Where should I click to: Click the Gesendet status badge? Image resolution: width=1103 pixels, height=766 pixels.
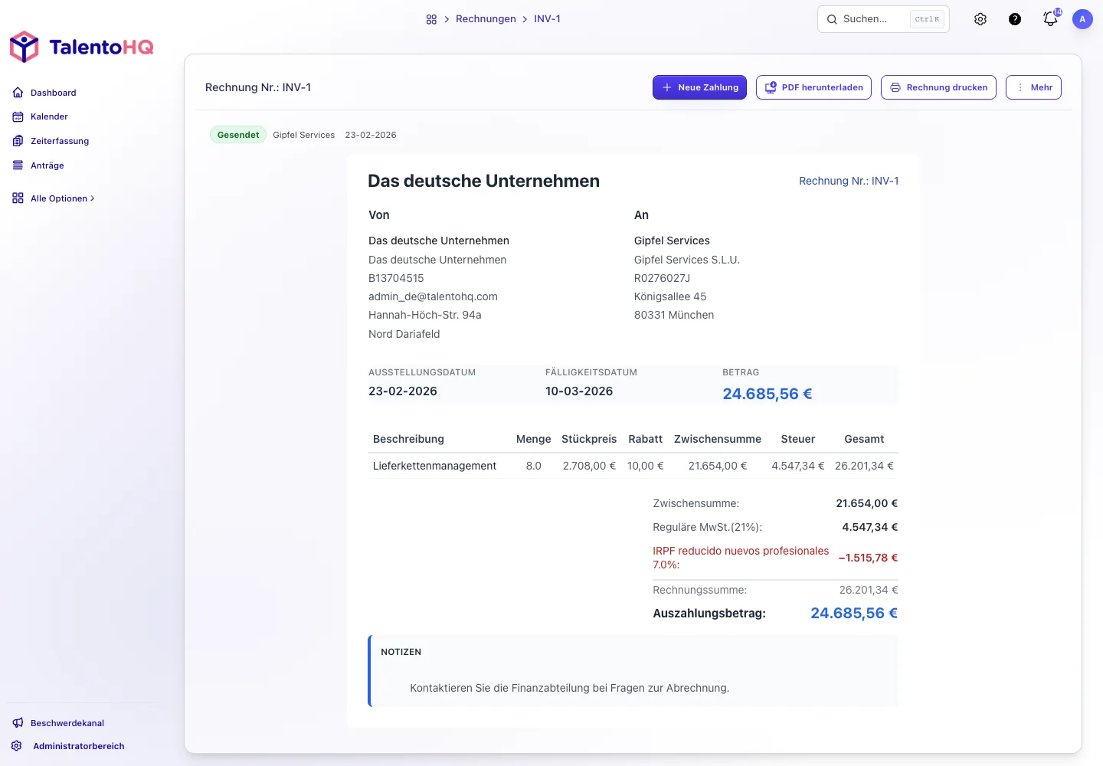pos(238,135)
